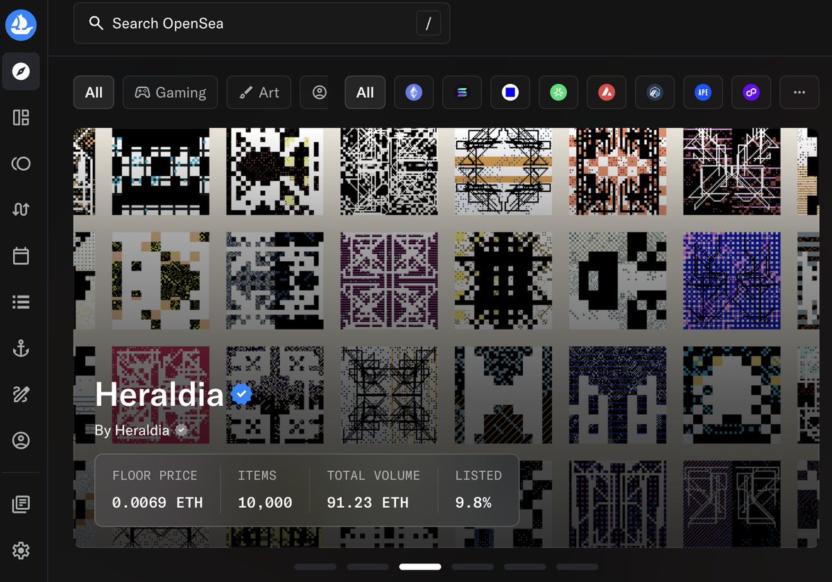832x582 pixels.
Task: Filter by the purple Polygon chain icon
Action: [x=751, y=92]
